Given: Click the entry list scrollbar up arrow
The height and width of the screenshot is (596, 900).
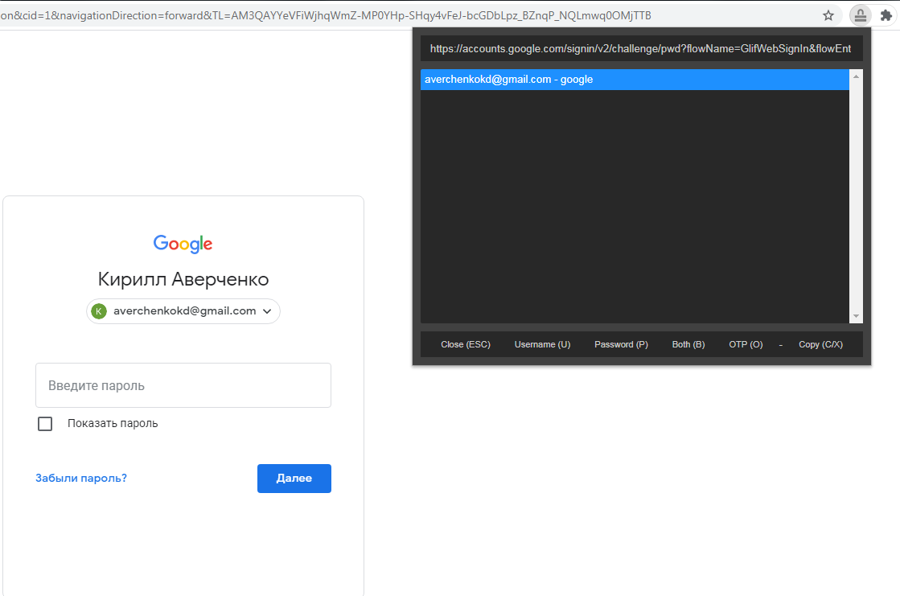Looking at the screenshot, I should pyautogui.click(x=856, y=76).
